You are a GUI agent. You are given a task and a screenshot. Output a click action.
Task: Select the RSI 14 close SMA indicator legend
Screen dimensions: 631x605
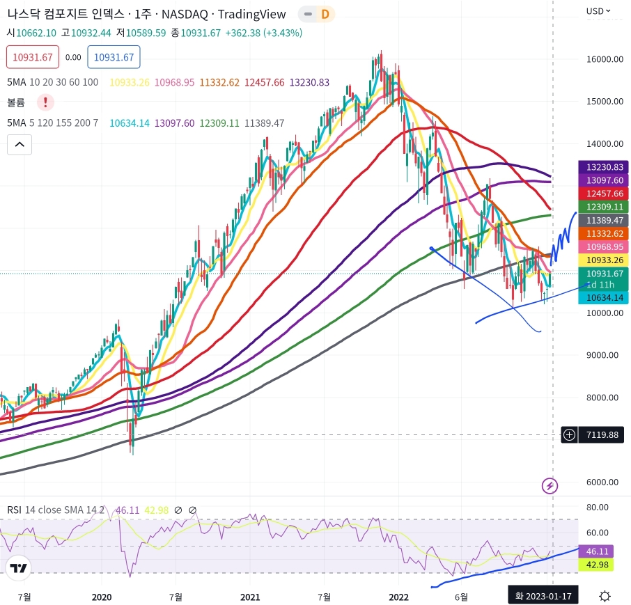pos(56,510)
